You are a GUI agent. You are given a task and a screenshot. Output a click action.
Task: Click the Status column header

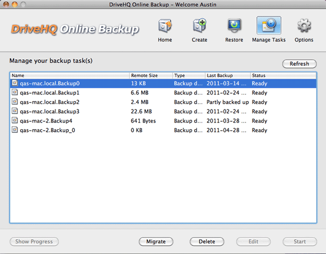click(x=283, y=75)
